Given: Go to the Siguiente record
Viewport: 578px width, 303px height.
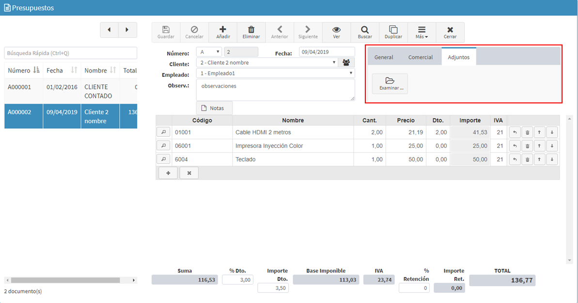Looking at the screenshot, I should (308, 32).
